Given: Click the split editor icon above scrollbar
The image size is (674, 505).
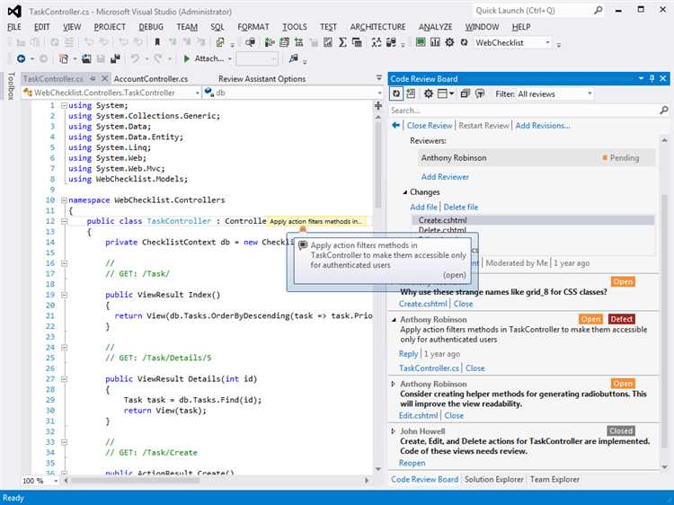Looking at the screenshot, I should (x=378, y=106).
